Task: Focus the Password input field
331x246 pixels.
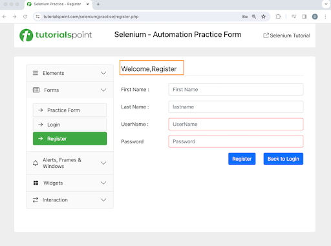Action: [x=236, y=141]
